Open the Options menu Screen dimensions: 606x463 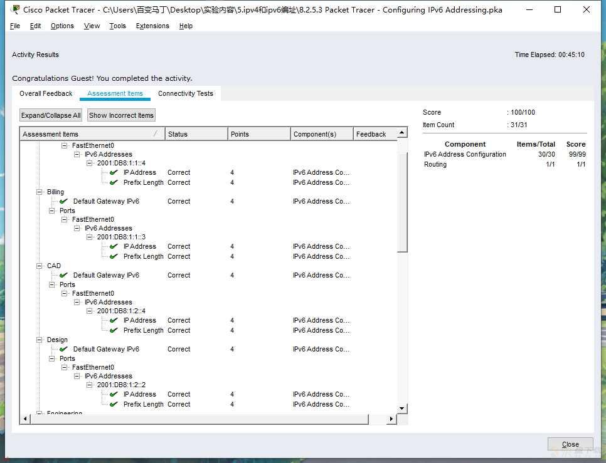click(62, 26)
